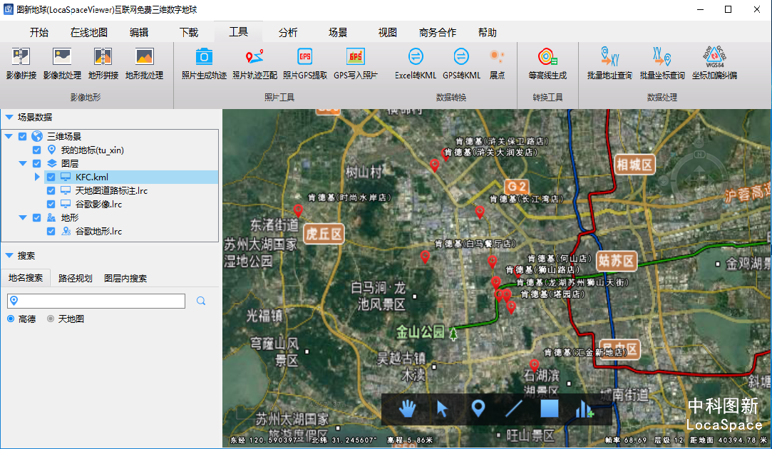The height and width of the screenshot is (449, 772).
Task: Switch to the 图层内搜索 tab
Action: click(x=125, y=278)
